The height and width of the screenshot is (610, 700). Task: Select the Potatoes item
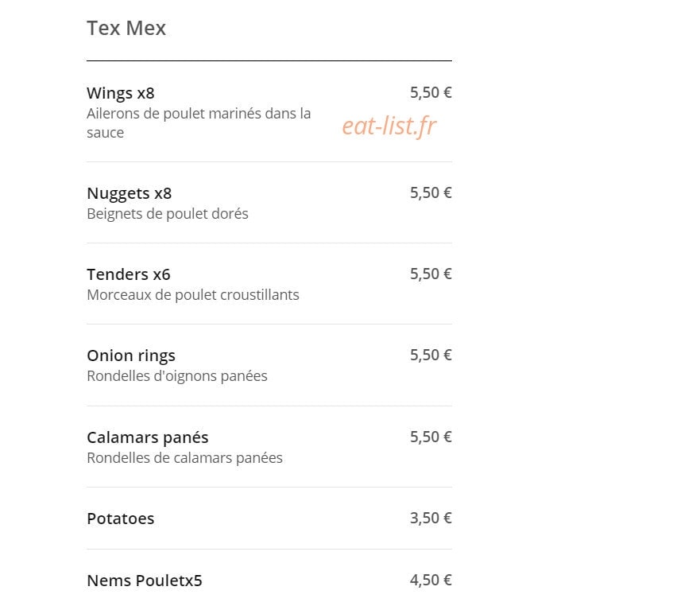pos(121,519)
